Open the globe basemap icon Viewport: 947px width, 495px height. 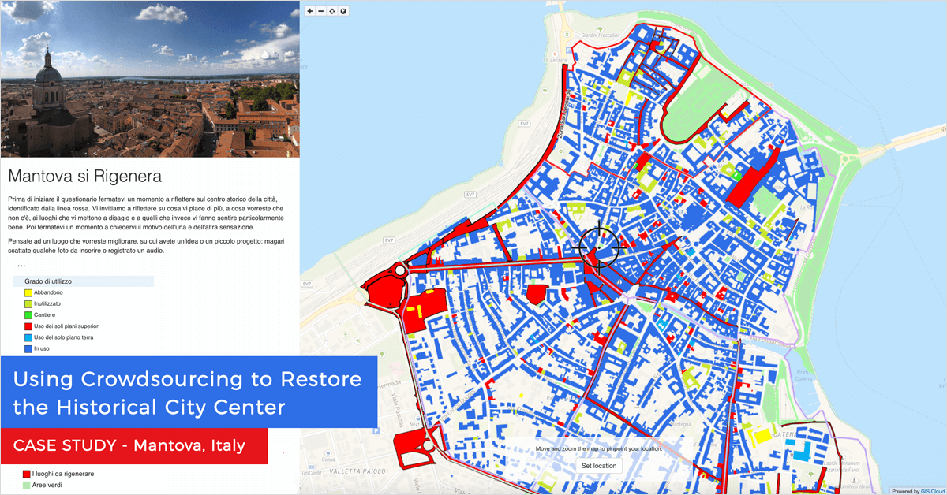(343, 11)
